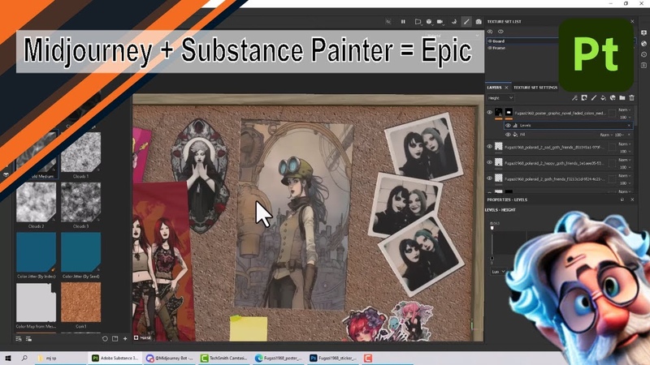Create a new layer folder

(x=622, y=98)
